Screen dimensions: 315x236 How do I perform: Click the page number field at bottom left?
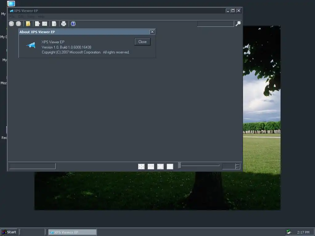pyautogui.click(x=33, y=166)
